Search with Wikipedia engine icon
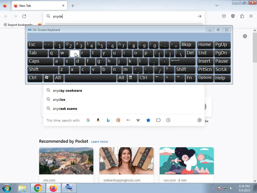Screen dimensions: 257x193 tap(138, 120)
